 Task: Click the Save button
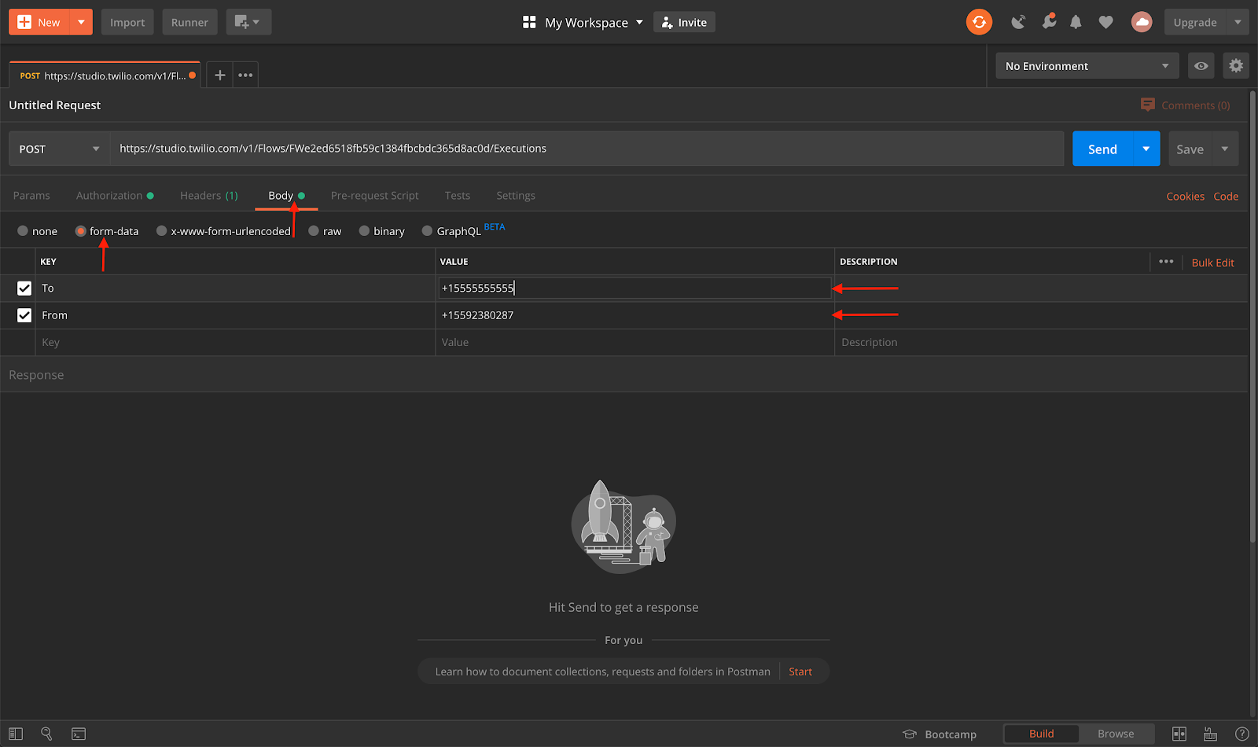click(x=1190, y=149)
